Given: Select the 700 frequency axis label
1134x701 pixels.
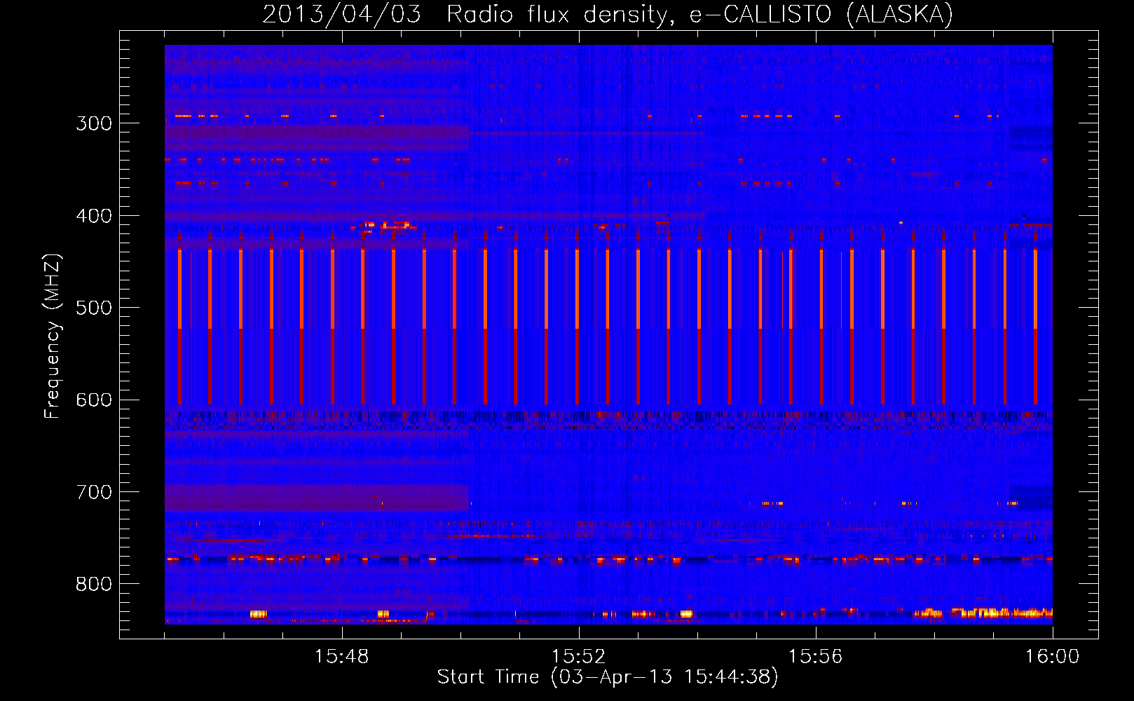Looking at the screenshot, I should [x=94, y=492].
